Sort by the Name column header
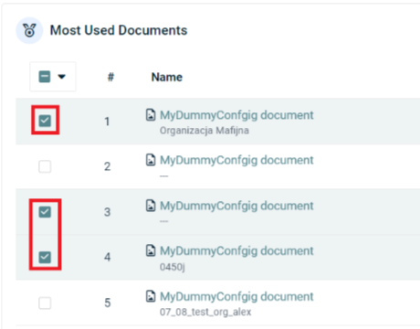This screenshot has height=329, width=420. pos(167,77)
